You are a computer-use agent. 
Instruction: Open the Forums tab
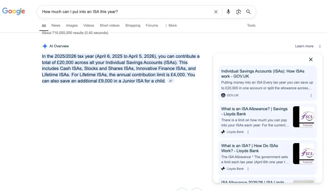(152, 26)
